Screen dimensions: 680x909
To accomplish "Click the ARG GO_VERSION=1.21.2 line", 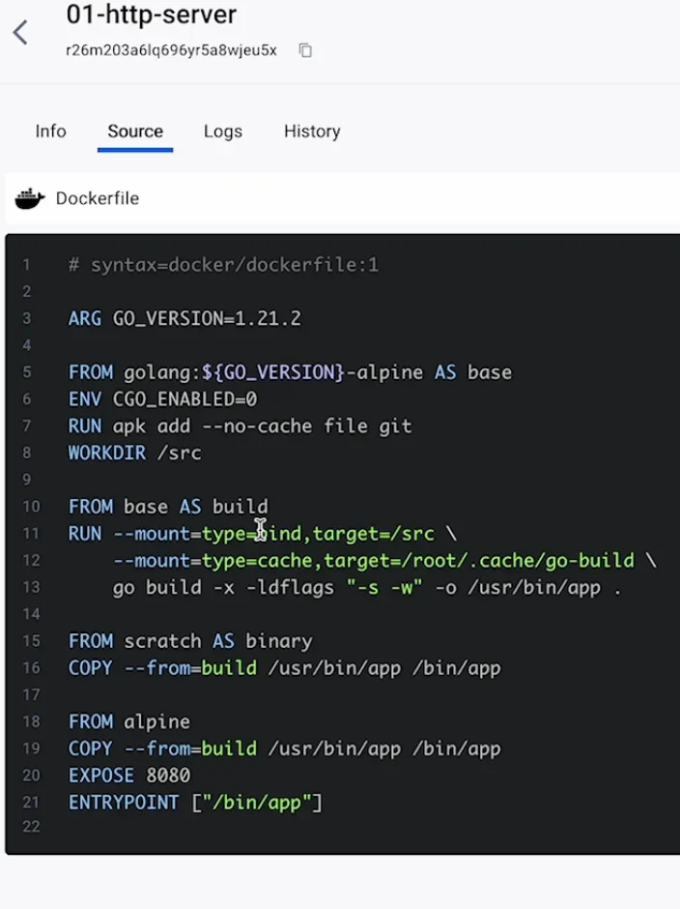I will pos(184,318).
